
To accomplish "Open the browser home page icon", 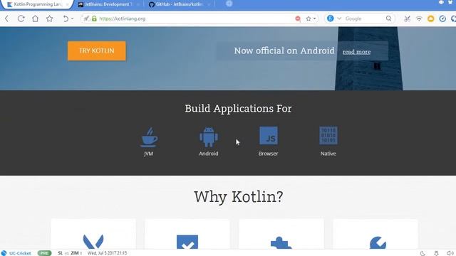I will tap(35, 18).
